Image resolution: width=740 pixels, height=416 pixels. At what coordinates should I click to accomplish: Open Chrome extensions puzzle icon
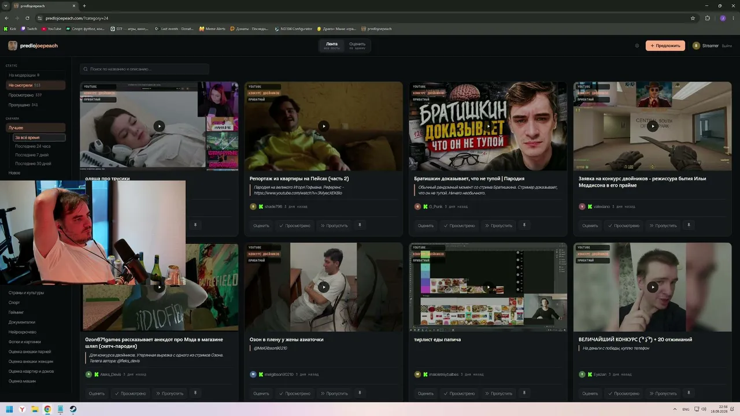click(708, 18)
